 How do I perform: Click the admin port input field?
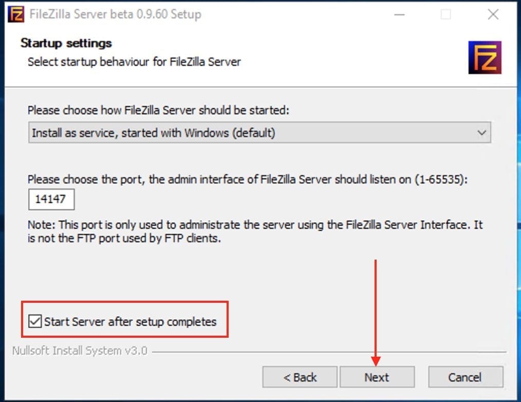tap(51, 199)
